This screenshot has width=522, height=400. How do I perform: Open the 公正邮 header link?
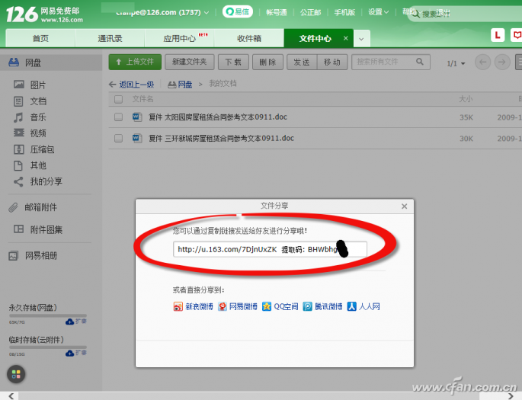click(311, 12)
